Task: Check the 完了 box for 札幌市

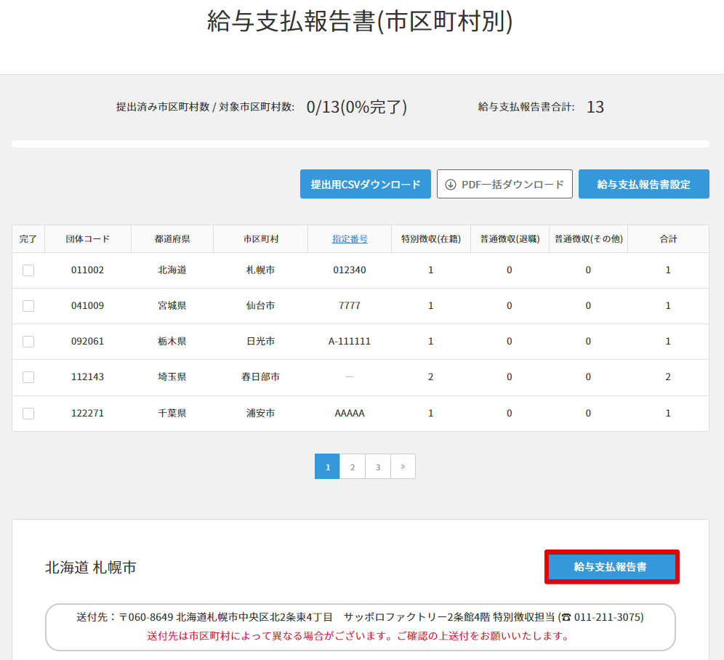Action: click(28, 270)
